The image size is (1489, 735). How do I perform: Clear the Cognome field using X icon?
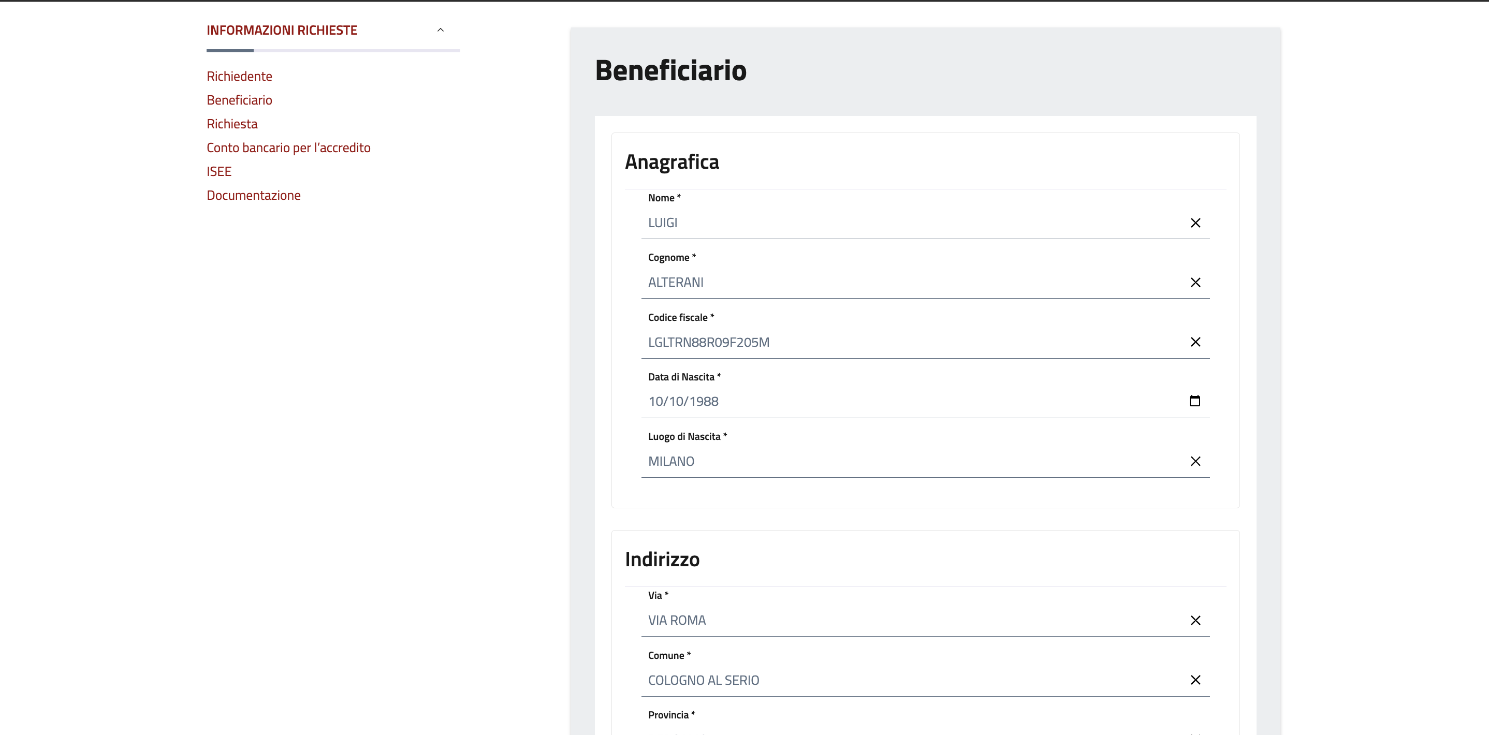[x=1195, y=283]
